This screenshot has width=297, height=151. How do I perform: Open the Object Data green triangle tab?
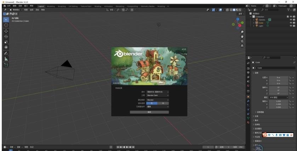(x=248, y=118)
